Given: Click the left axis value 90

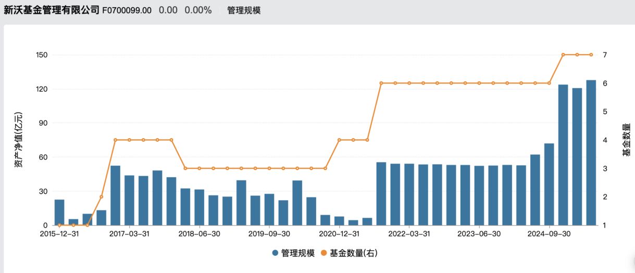Looking at the screenshot, I should [x=44, y=123].
